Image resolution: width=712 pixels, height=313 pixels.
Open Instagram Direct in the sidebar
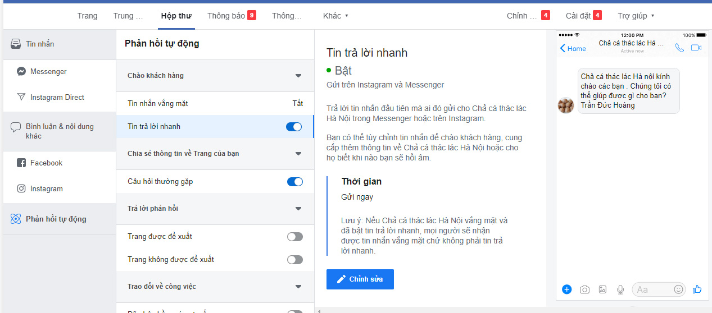click(x=57, y=98)
